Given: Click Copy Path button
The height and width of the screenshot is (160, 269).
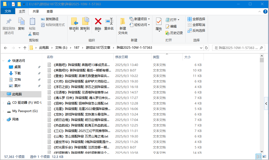Looking at the screenshot, I should pos(50,19).
